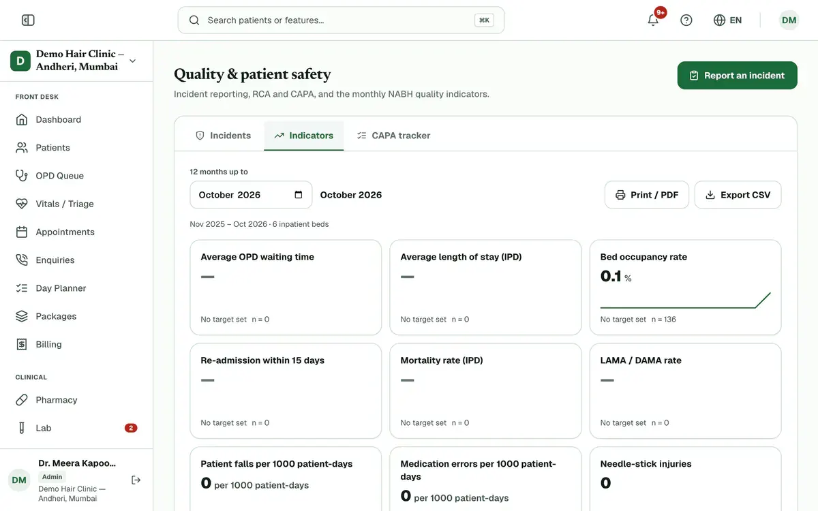Click the Pharmacy pill icon
The width and height of the screenshot is (818, 511).
tap(22, 400)
